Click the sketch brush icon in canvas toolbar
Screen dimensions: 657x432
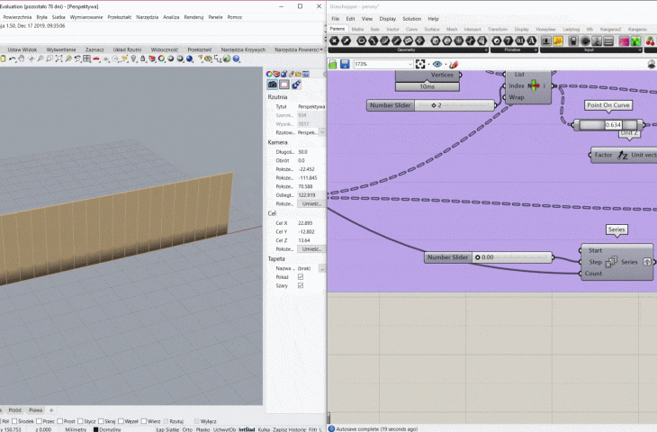click(x=454, y=64)
